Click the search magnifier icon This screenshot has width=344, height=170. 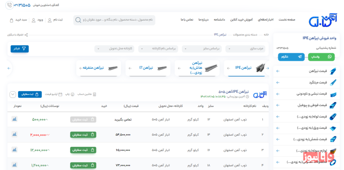(x=78, y=20)
